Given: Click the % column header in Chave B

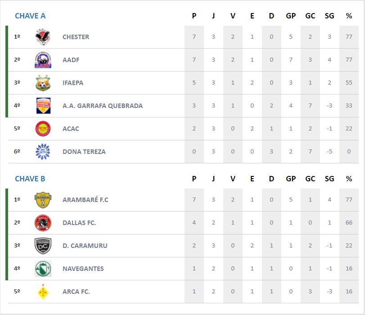Looking at the screenshot, I should [349, 179].
